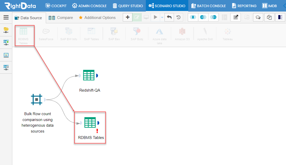Click the output port of Redshift-QA node
The height and width of the screenshot is (165, 286).
click(x=97, y=75)
